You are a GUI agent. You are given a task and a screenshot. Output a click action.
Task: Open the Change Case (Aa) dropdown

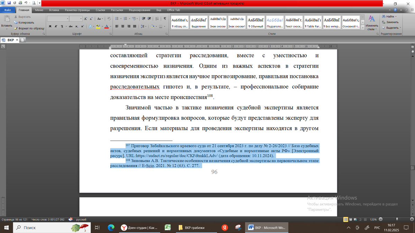click(100, 19)
